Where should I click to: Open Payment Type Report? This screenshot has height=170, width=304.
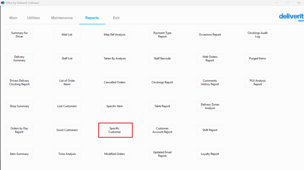click(162, 35)
